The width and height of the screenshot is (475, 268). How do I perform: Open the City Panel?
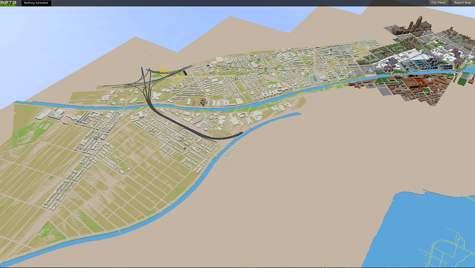click(x=439, y=3)
